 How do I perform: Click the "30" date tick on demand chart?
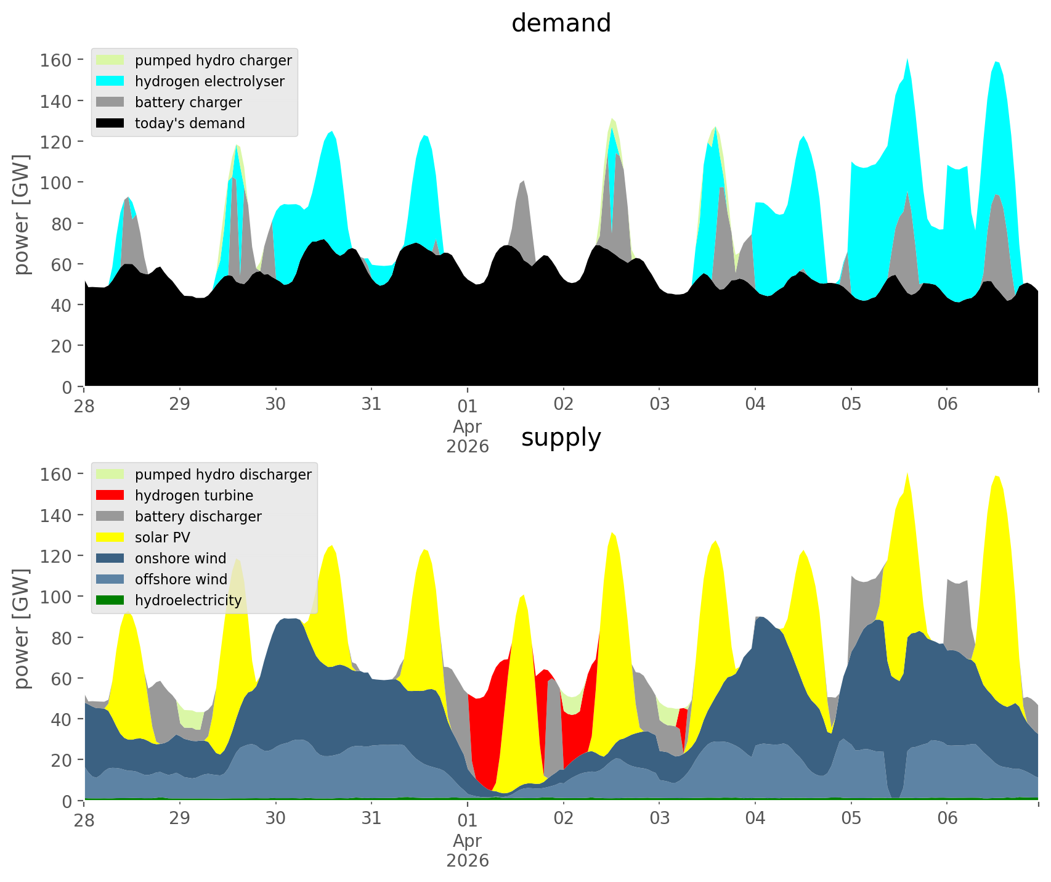(x=275, y=404)
